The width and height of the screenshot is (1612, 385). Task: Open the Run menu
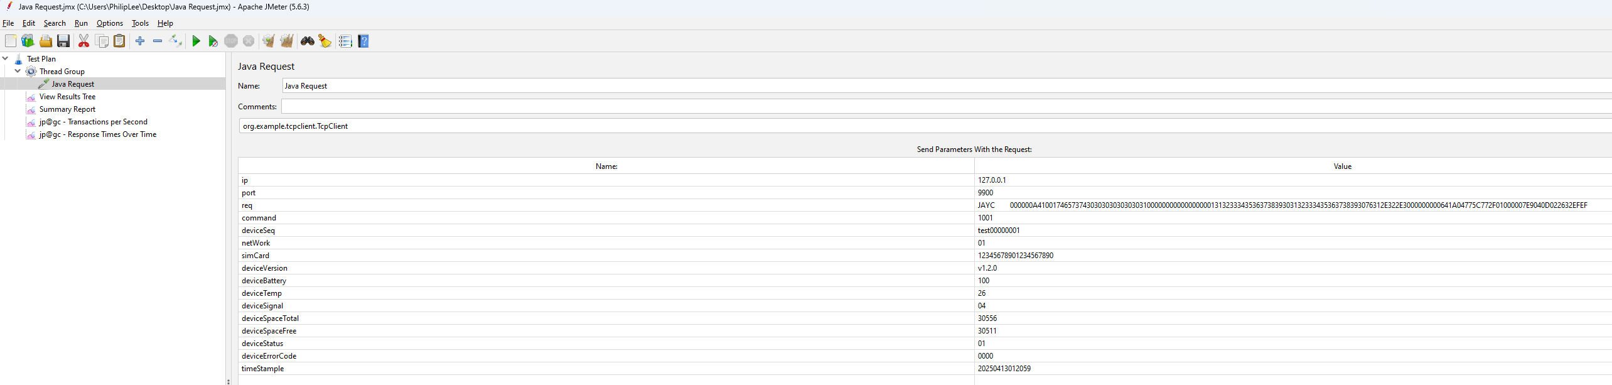point(81,23)
